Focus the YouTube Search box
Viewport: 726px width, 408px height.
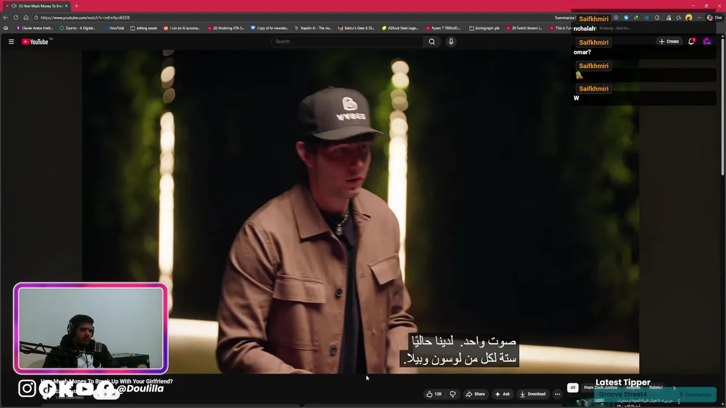pos(347,41)
